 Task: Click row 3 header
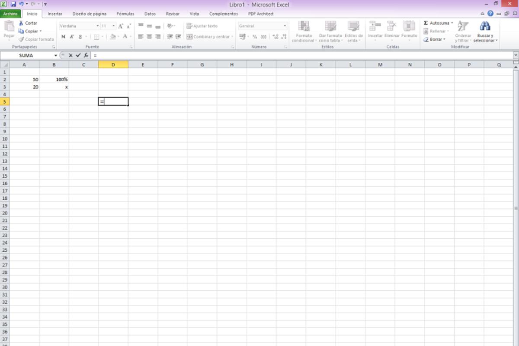point(5,87)
